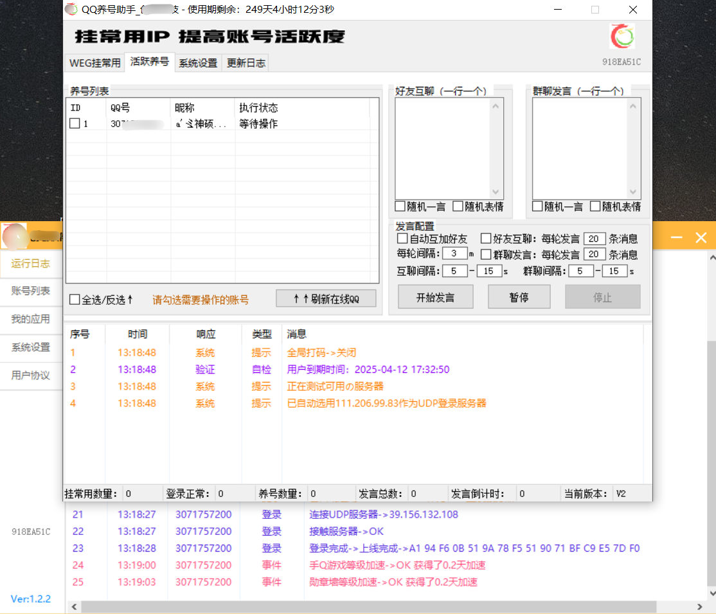716x614 pixels.
Task: Click 时间 column header in log
Action: click(x=138, y=334)
